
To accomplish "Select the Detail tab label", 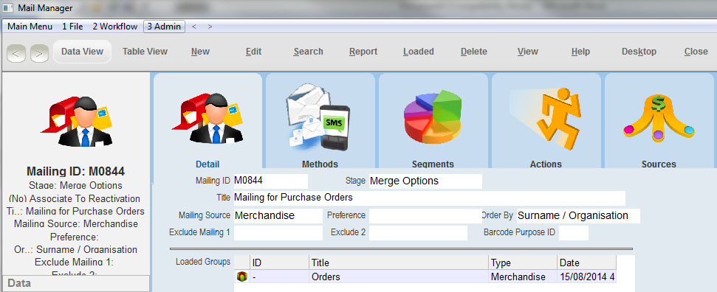I will [x=207, y=164].
